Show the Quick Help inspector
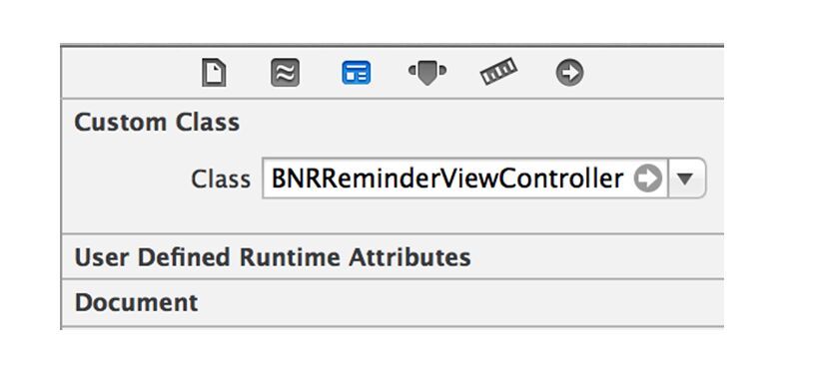The height and width of the screenshot is (372, 820). click(x=285, y=73)
